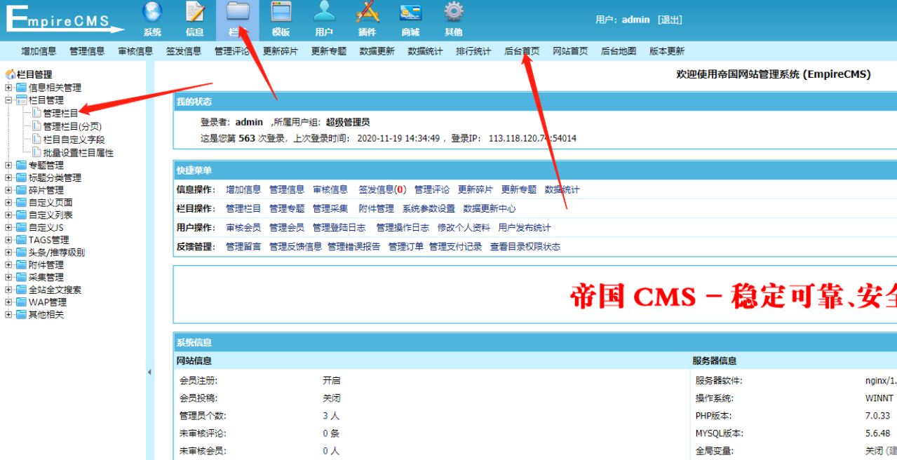The image size is (897, 460).
Task: Click the 退出 logout link
Action: click(669, 20)
